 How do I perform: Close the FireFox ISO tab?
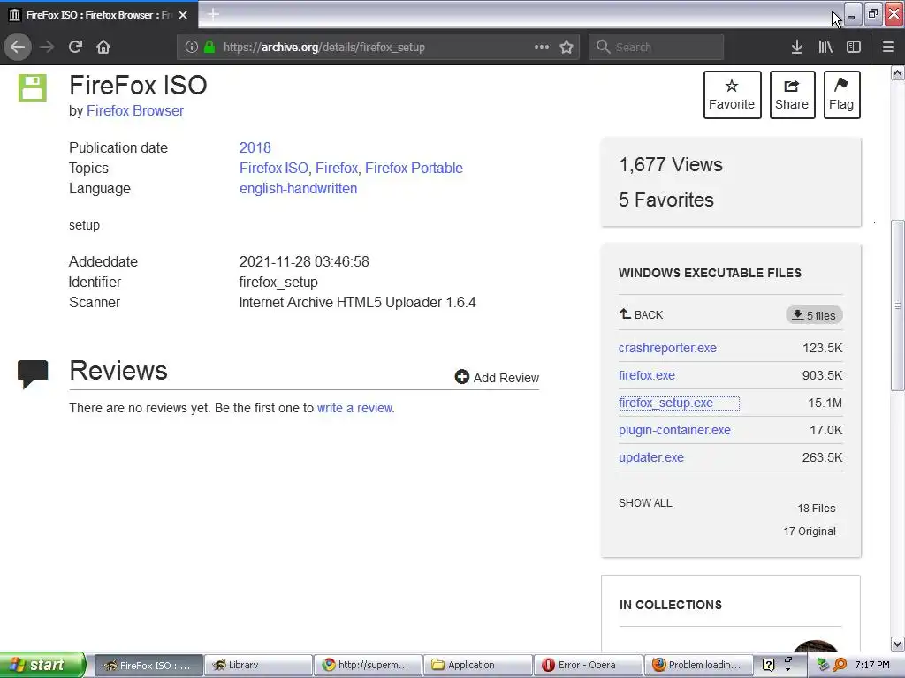(183, 15)
